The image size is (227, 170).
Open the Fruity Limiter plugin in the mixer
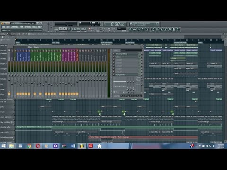pos(126,75)
